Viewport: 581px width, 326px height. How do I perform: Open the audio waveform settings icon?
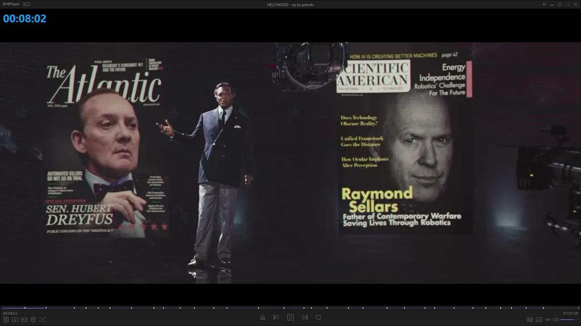[x=548, y=320]
